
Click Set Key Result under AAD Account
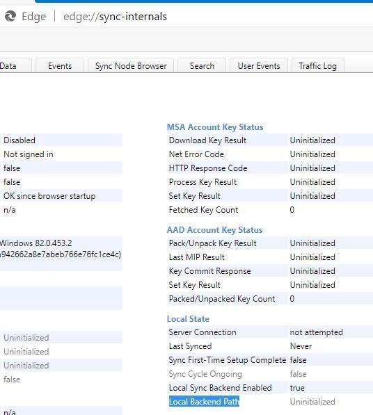point(194,285)
